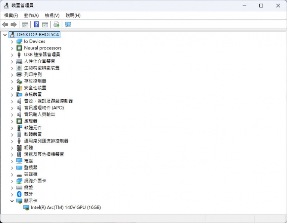Select the 軟體元件 label
The image size is (287, 223).
[x=33, y=128]
